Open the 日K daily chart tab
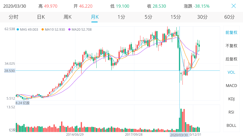Screen dimensions: 243x137 [x=41, y=17]
